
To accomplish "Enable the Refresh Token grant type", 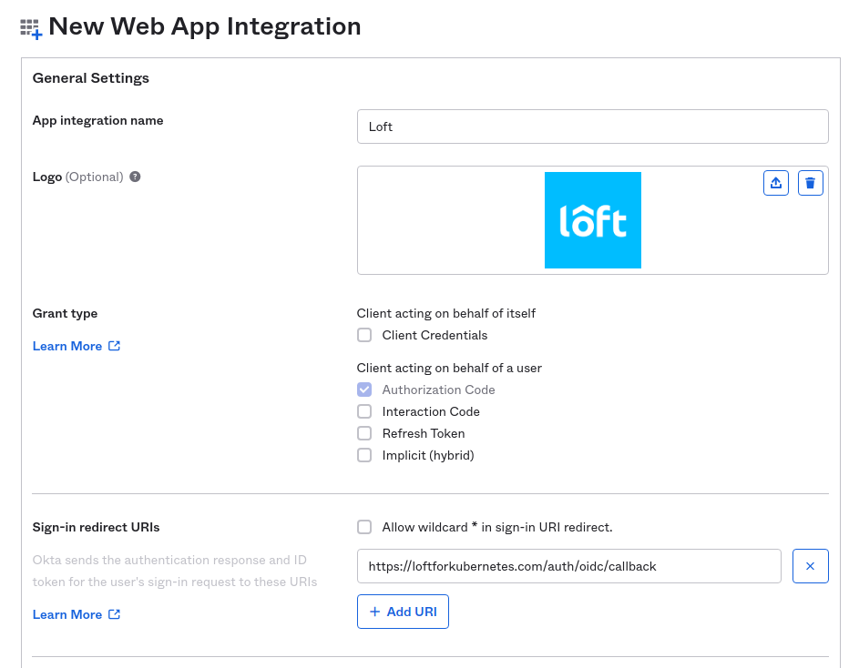I will pos(364,433).
